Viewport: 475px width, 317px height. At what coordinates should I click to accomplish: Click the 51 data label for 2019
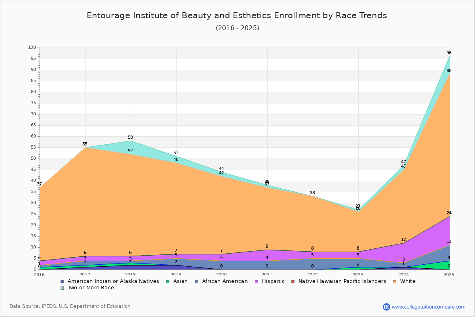(176, 153)
